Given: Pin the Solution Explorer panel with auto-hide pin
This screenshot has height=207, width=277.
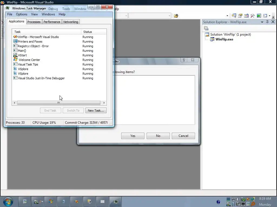Looking at the screenshot, I should pyautogui.click(x=267, y=22).
